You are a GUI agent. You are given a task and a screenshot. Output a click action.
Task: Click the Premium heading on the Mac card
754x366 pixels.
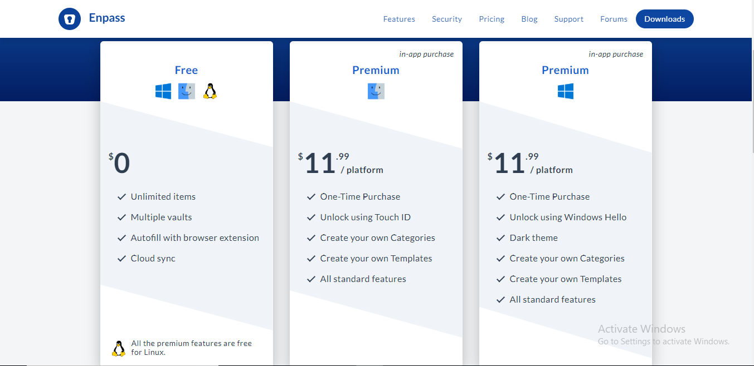pyautogui.click(x=376, y=70)
